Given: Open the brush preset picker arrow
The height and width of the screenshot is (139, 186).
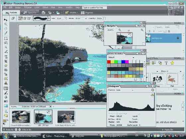Looking at the screenshot, I should point(49,18).
